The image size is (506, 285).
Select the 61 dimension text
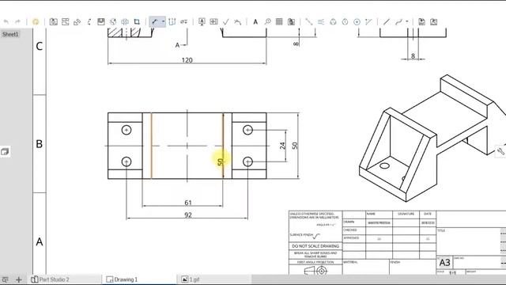(188, 203)
